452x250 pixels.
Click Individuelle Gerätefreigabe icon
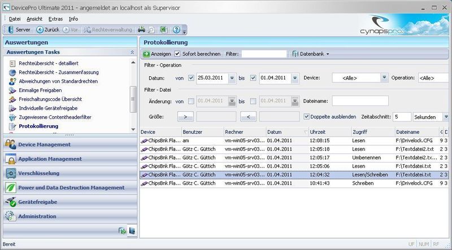coord(12,108)
